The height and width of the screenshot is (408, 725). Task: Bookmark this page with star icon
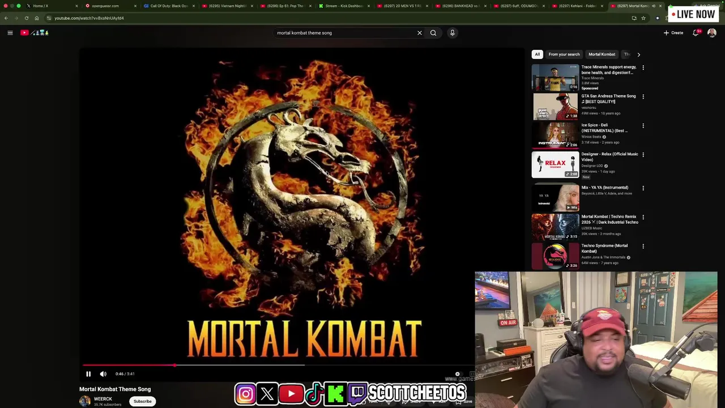click(x=643, y=18)
